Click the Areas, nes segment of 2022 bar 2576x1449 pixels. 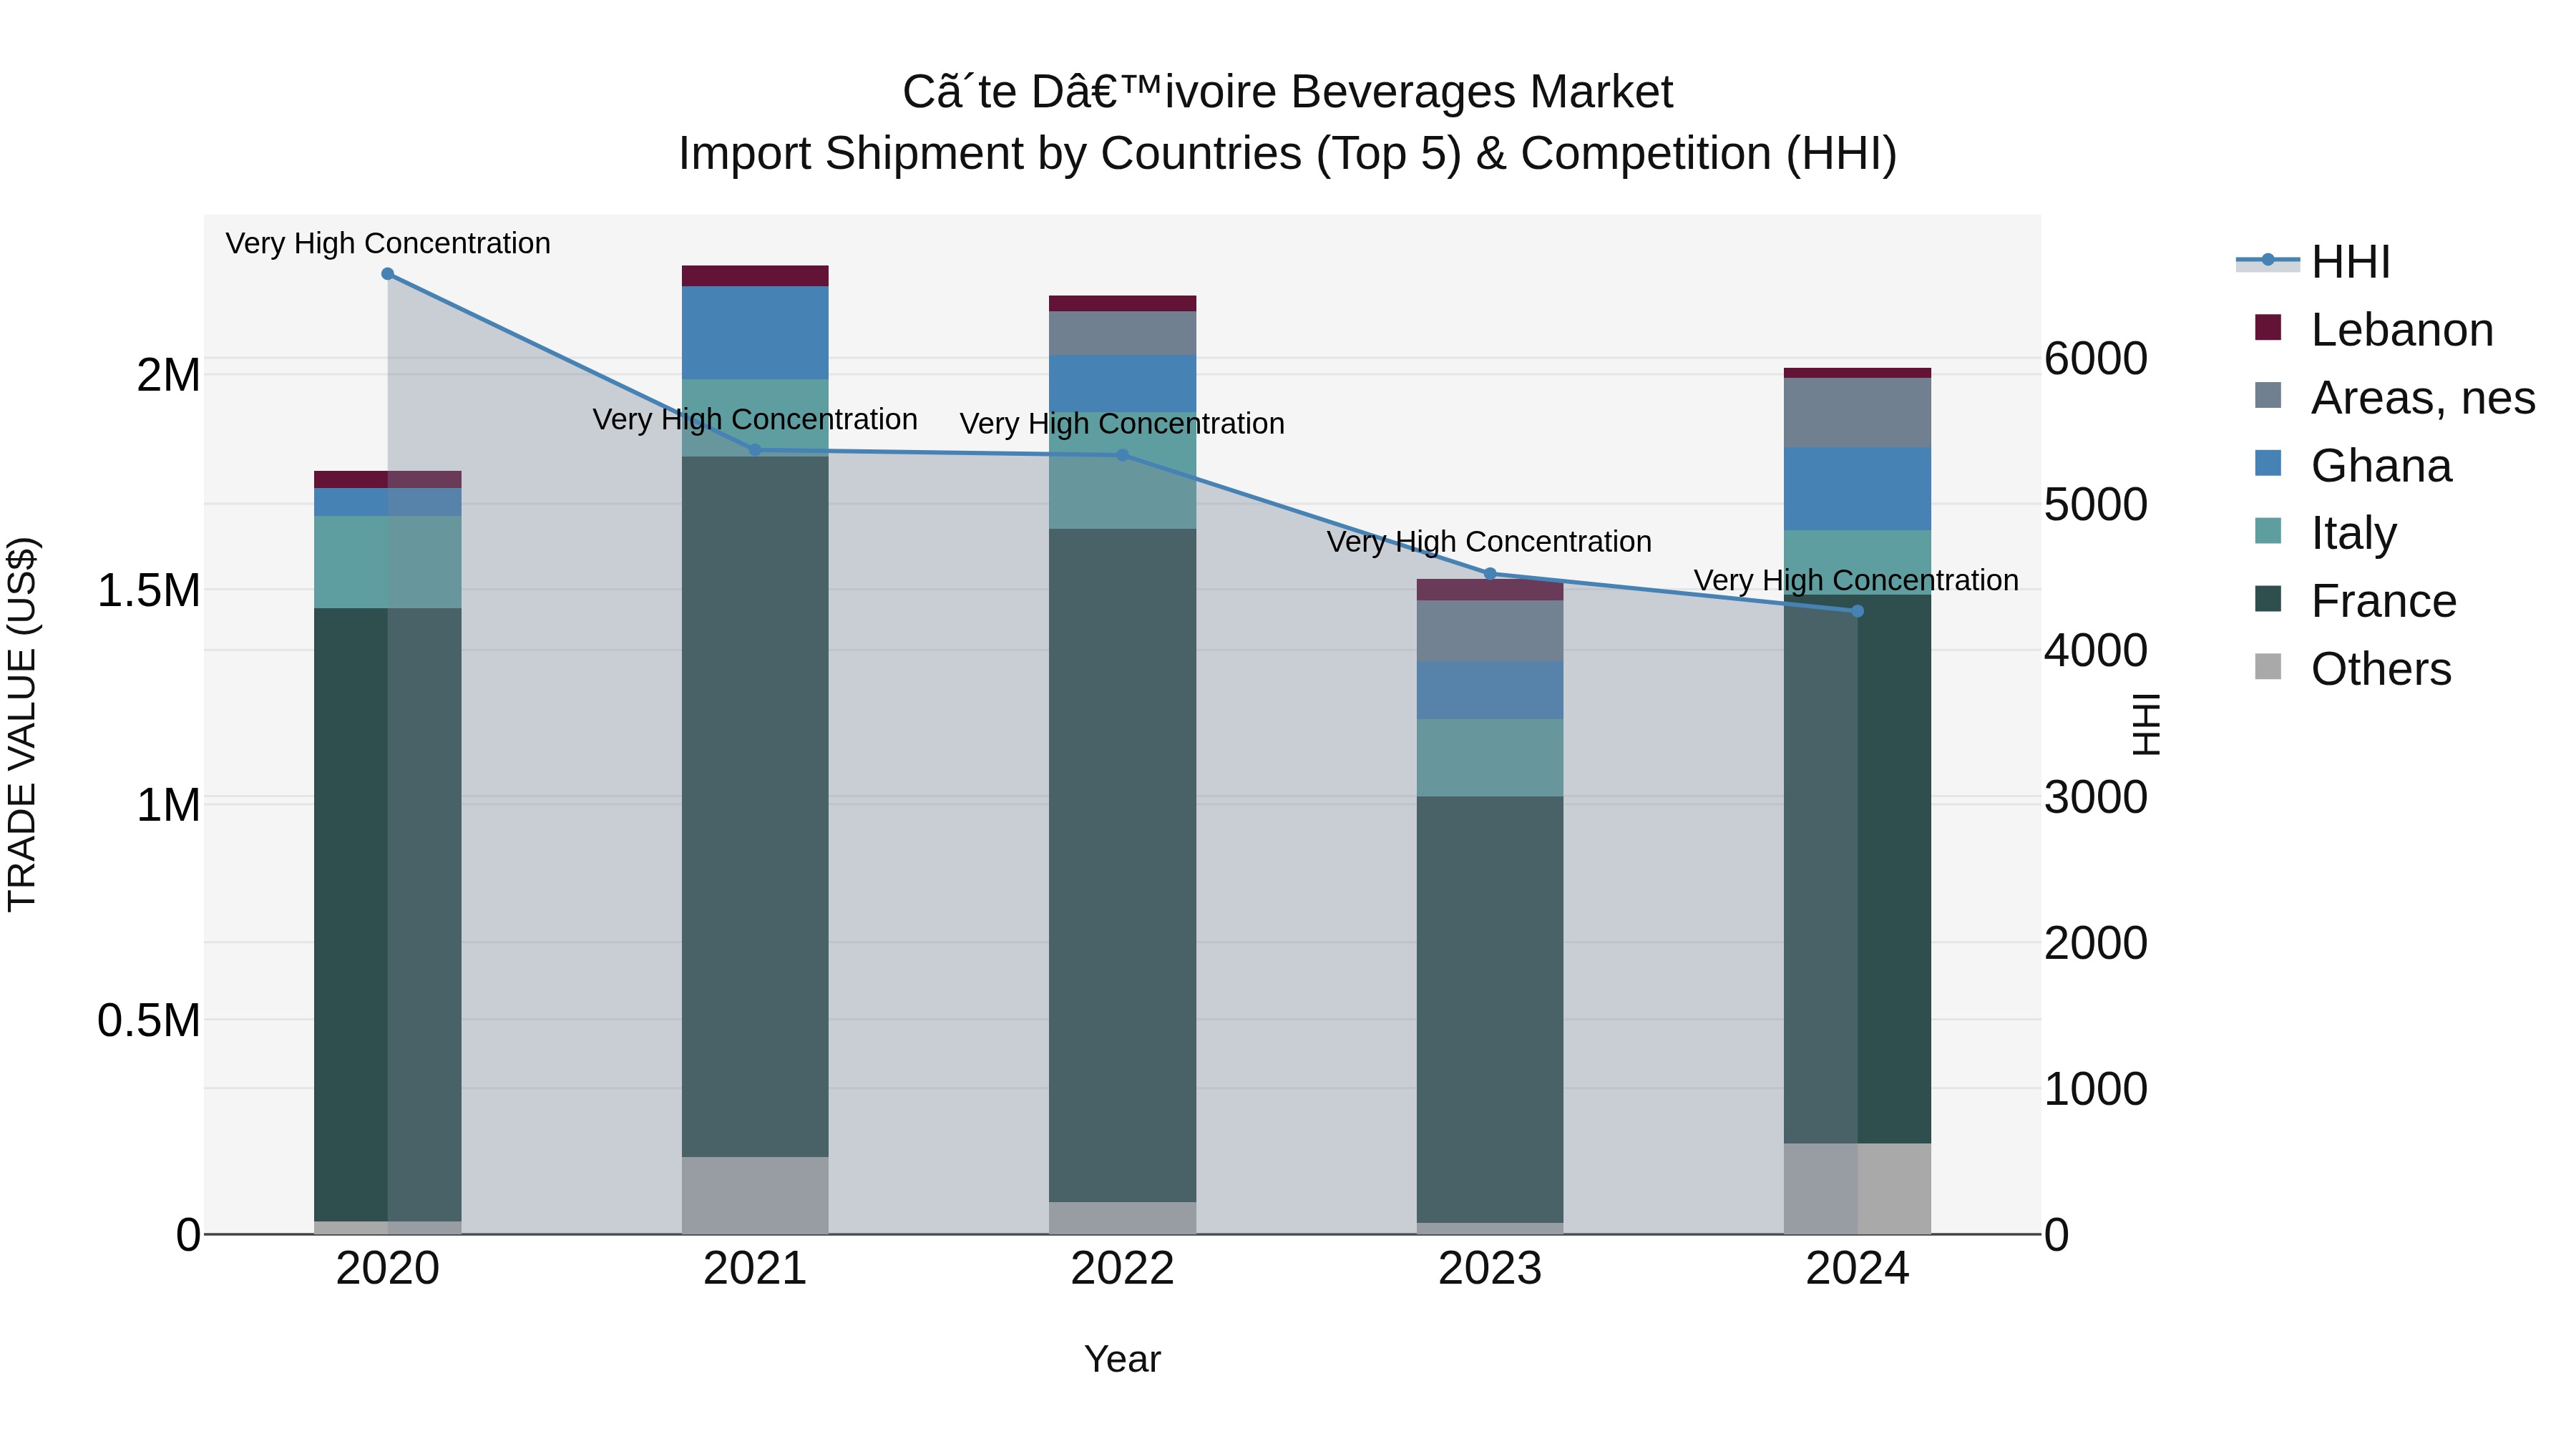pos(1122,334)
